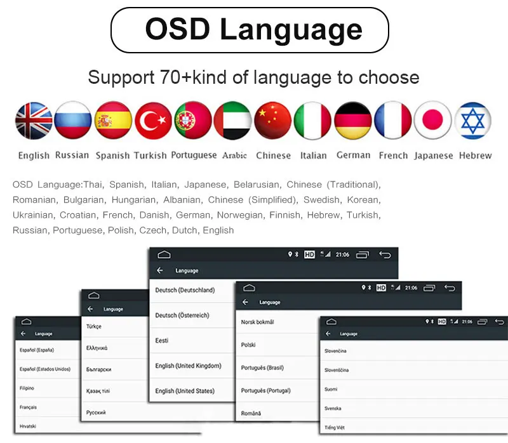Screen dimensions: 508x443
Task: Click the United Kingdom flag icon
Action: click(x=34, y=121)
